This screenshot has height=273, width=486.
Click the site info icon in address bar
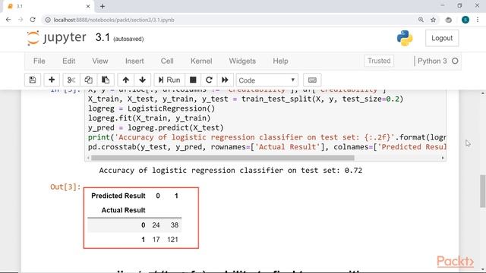[48, 20]
